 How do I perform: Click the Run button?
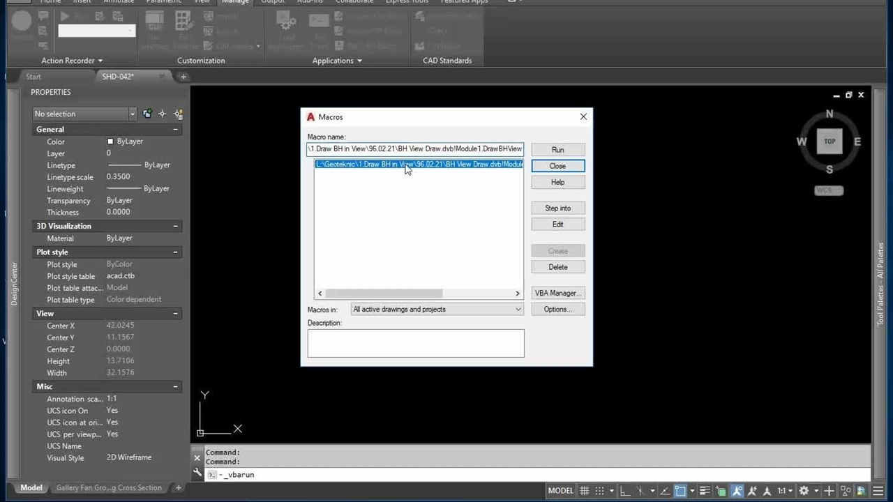click(x=557, y=150)
